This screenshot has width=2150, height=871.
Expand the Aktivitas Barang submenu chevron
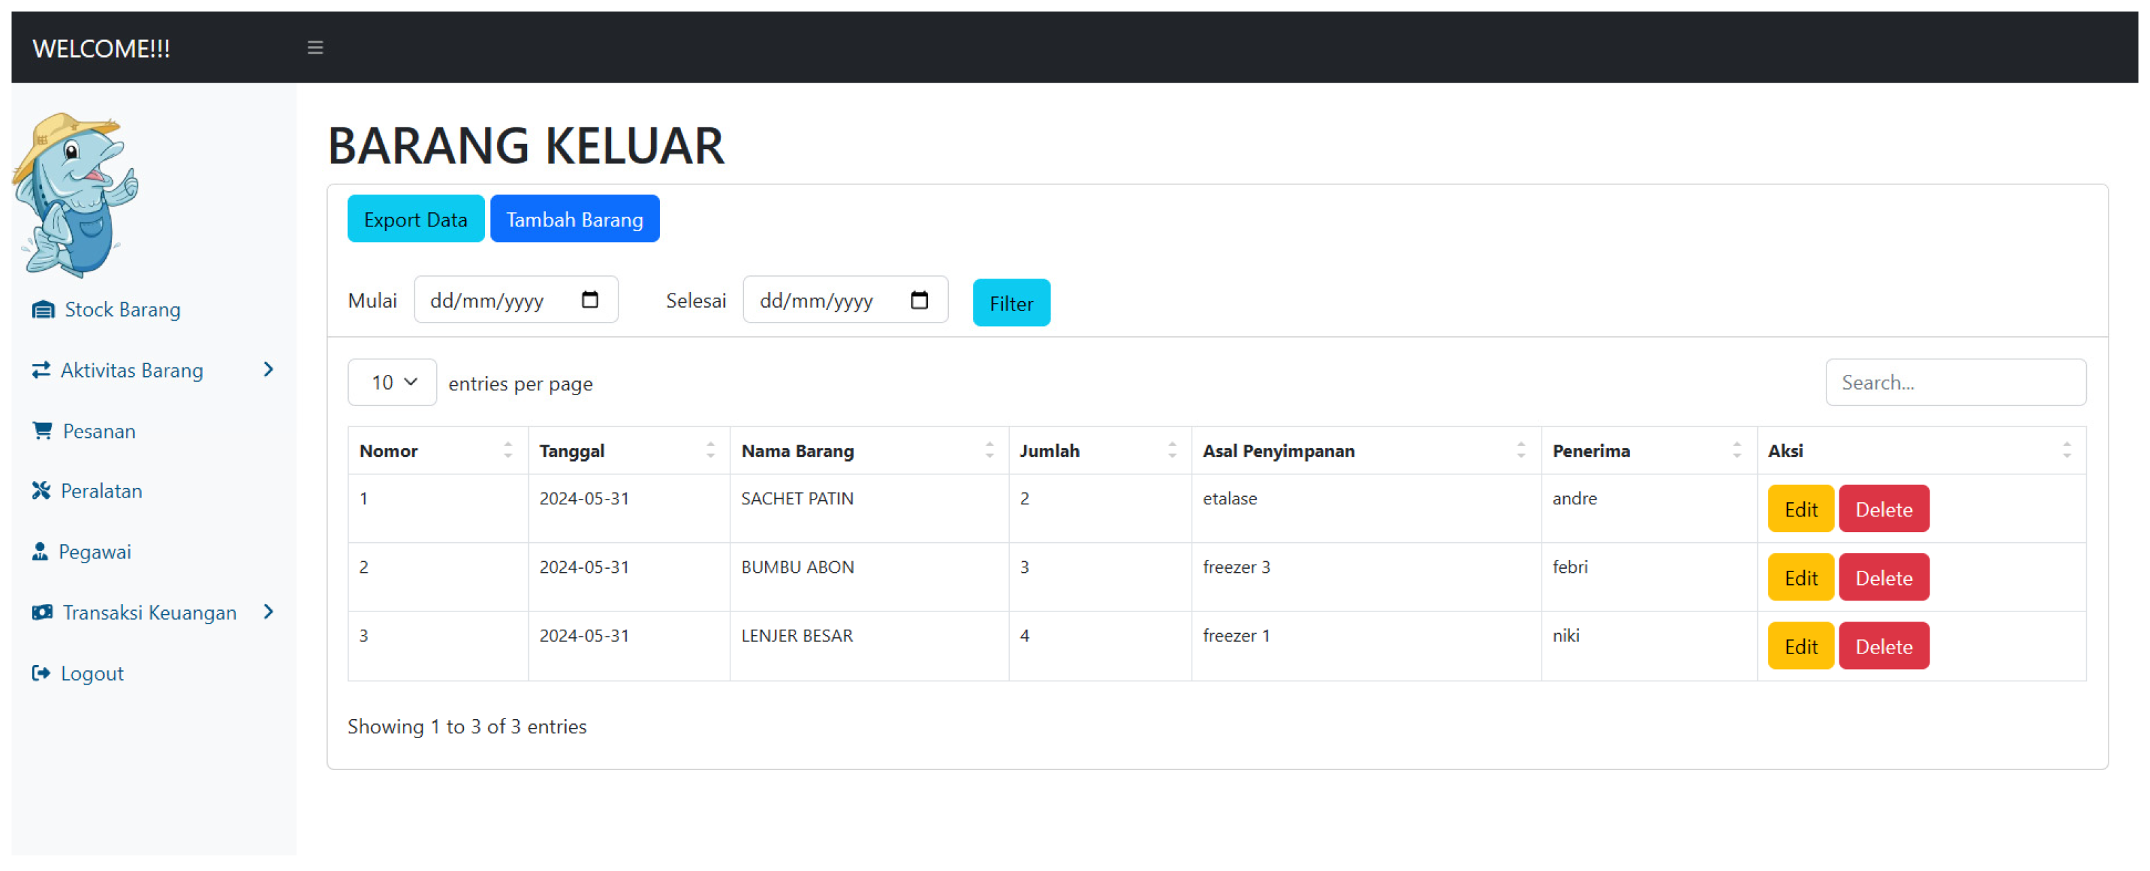[x=268, y=369]
